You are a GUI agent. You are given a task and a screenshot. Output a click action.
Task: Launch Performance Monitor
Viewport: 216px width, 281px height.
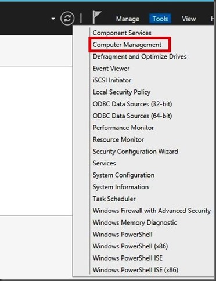pyautogui.click(x=123, y=128)
